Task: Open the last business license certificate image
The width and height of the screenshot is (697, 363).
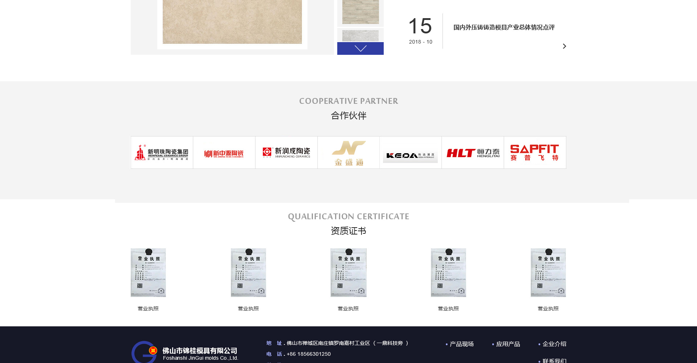Action: click(548, 273)
